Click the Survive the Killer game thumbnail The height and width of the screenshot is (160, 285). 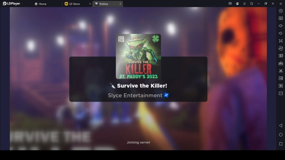pos(138,56)
